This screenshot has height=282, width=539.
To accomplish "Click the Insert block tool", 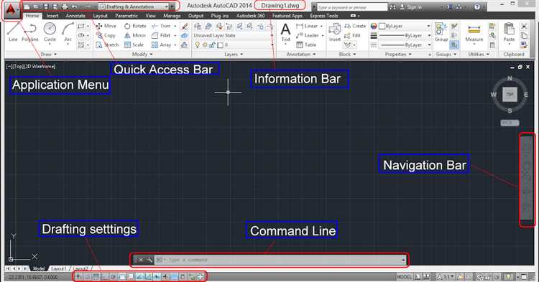I will 334,32.
